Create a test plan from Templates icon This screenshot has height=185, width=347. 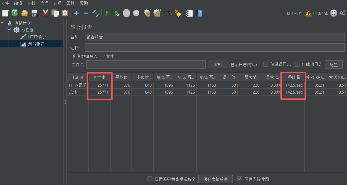click(14, 13)
